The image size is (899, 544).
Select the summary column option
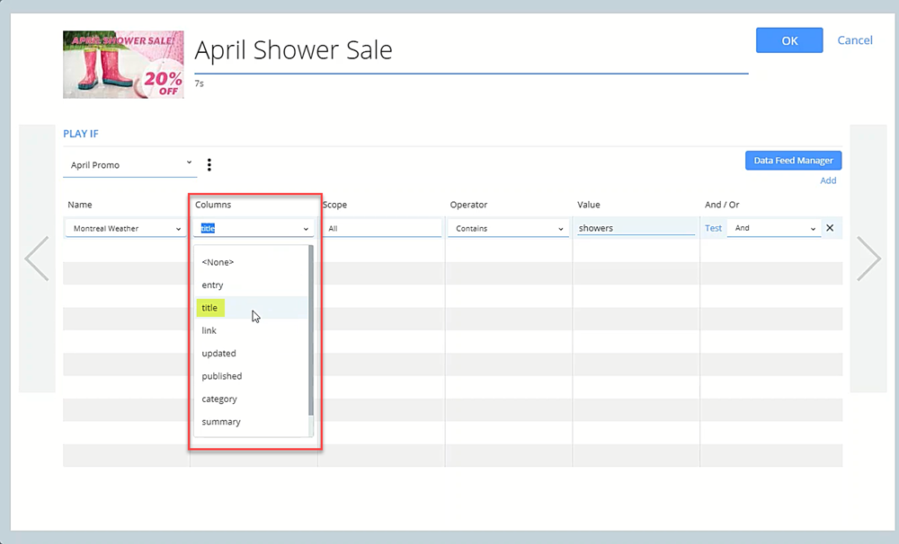(x=221, y=422)
